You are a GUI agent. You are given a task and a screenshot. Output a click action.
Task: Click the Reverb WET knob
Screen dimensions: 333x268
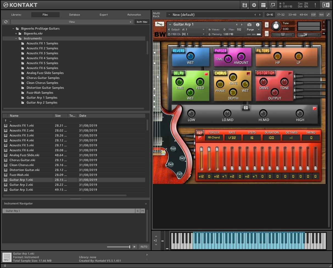[190, 56]
